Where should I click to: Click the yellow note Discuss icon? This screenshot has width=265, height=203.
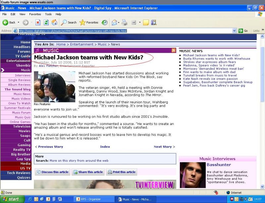tap(146, 22)
